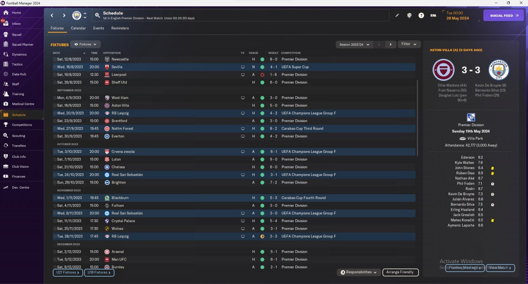Open the Club Vision sidebar icon
Viewport: 528px width, 284px height.
[x=6, y=167]
